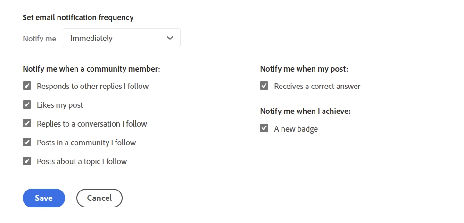Untick the "Likes my post" checkbox
This screenshot has height=223, width=464.
(27, 105)
